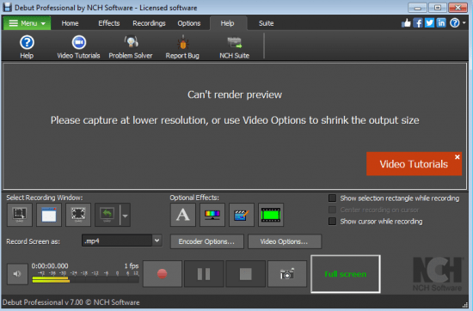Share on Facebook icon

coord(418,23)
